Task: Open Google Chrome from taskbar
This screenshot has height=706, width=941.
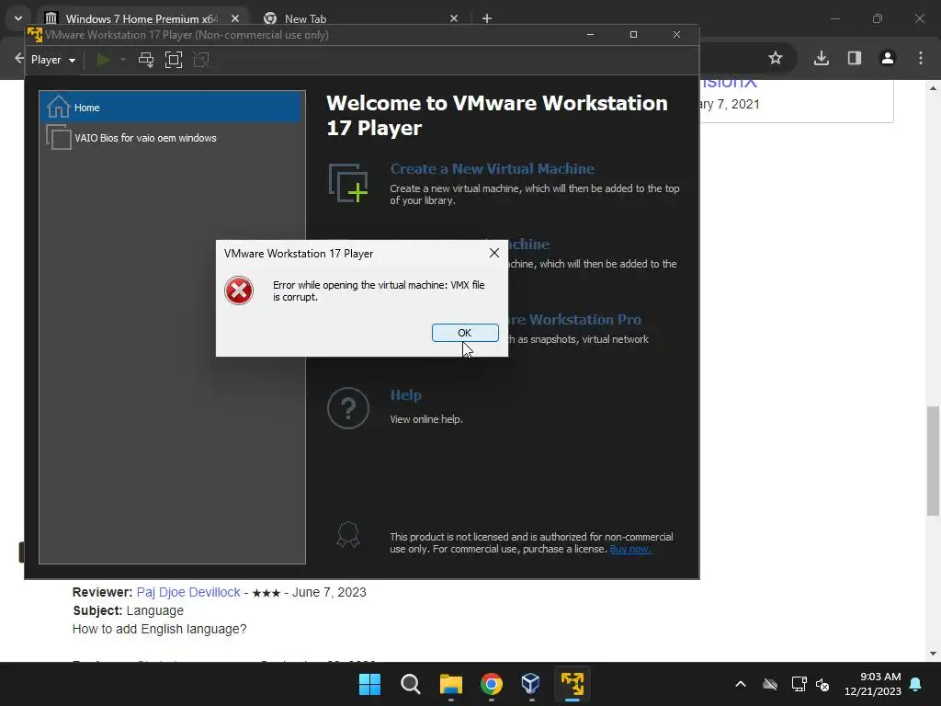Action: (492, 684)
